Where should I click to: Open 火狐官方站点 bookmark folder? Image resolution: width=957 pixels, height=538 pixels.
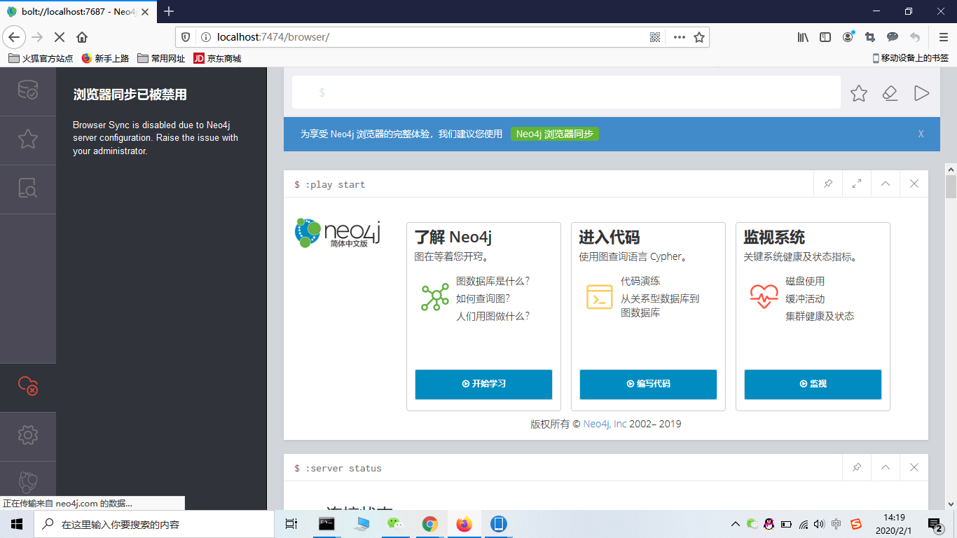click(x=41, y=58)
